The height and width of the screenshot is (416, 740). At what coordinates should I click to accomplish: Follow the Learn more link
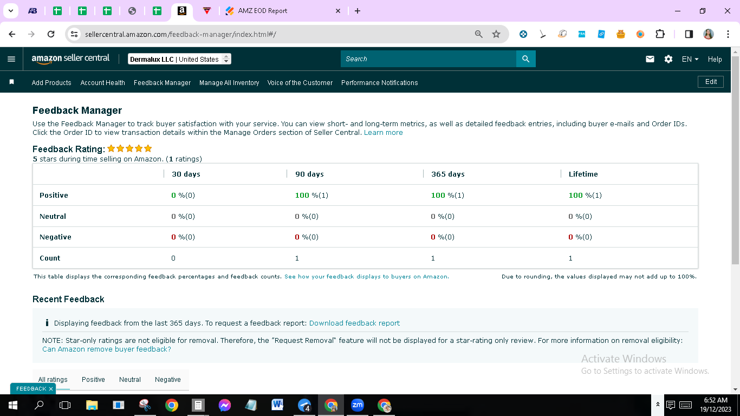[x=384, y=133]
